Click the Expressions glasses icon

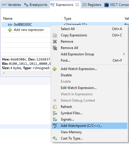[53, 5]
